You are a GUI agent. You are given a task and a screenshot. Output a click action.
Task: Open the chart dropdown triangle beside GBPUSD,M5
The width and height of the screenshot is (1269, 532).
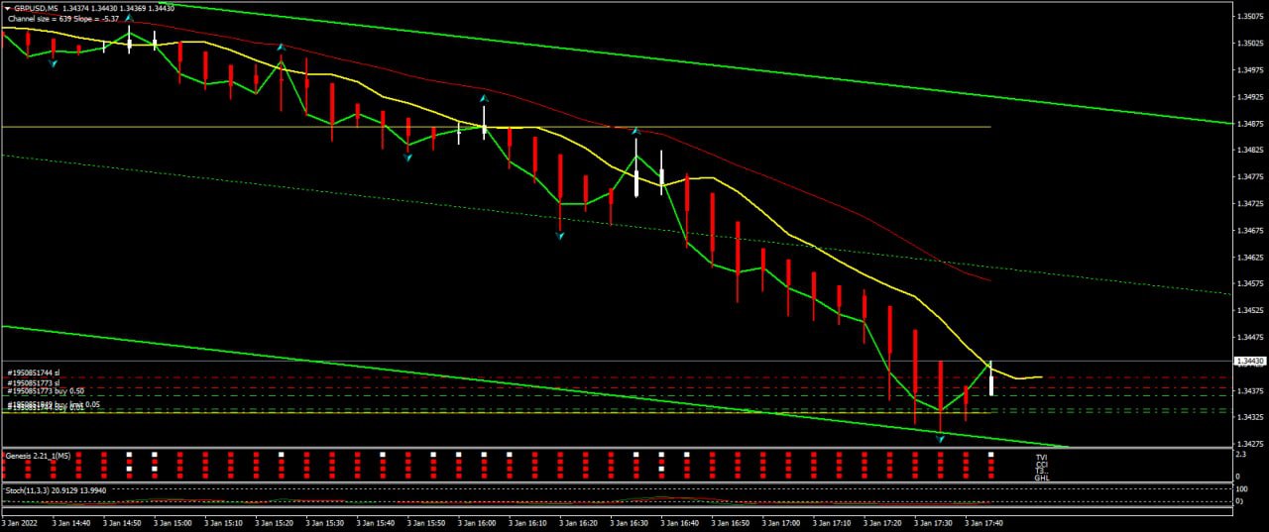point(8,8)
